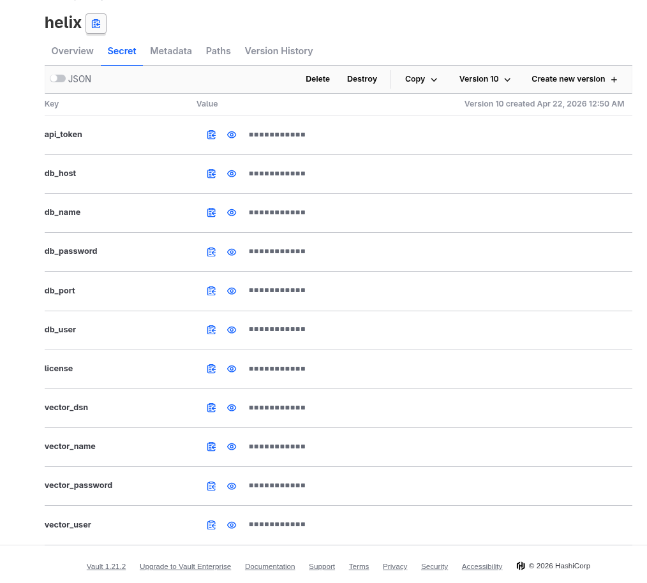Copy the db_name value
This screenshot has height=583, width=647.
tap(211, 212)
